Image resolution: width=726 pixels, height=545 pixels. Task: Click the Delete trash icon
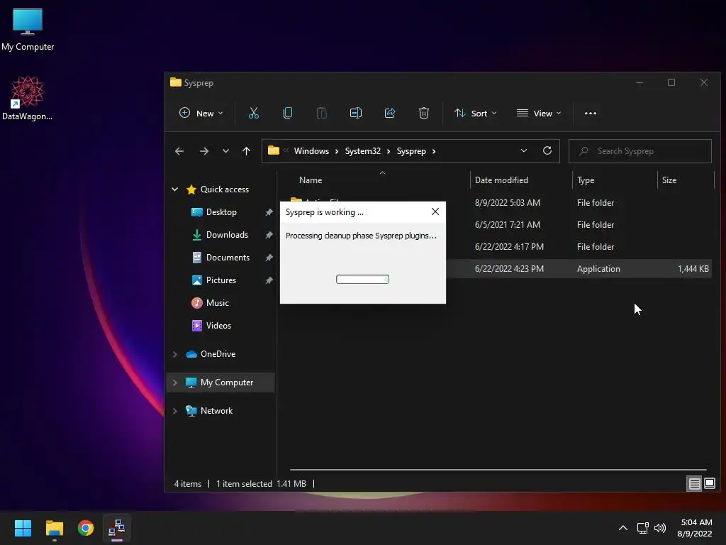pos(424,113)
